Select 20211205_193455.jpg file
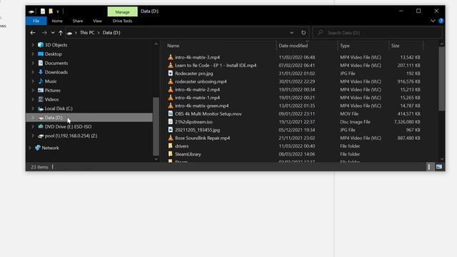The image size is (457, 257). coord(197,130)
